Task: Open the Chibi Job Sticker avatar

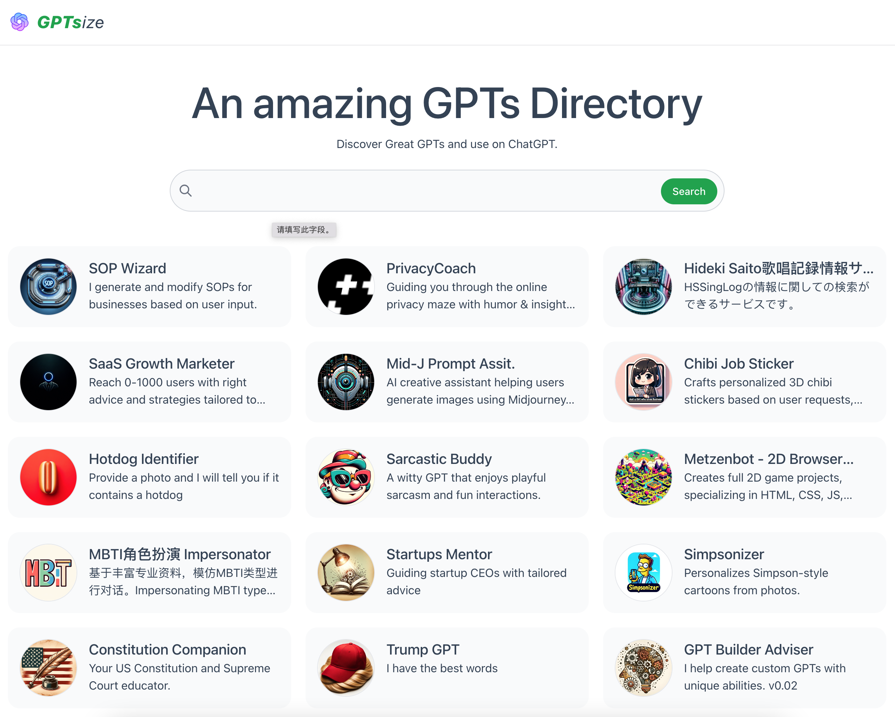Action: pos(643,382)
